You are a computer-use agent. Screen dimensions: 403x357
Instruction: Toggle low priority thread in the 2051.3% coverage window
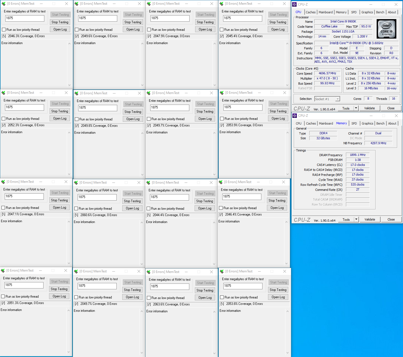pos(3,297)
